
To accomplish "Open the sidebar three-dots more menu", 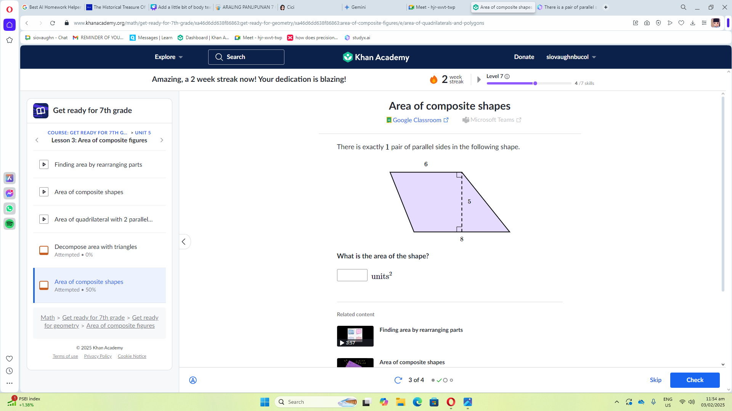I will click(10, 383).
